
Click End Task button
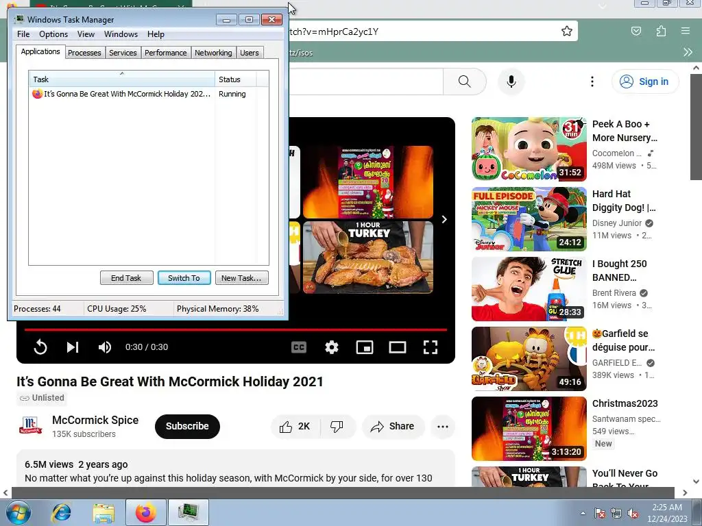[x=127, y=278]
